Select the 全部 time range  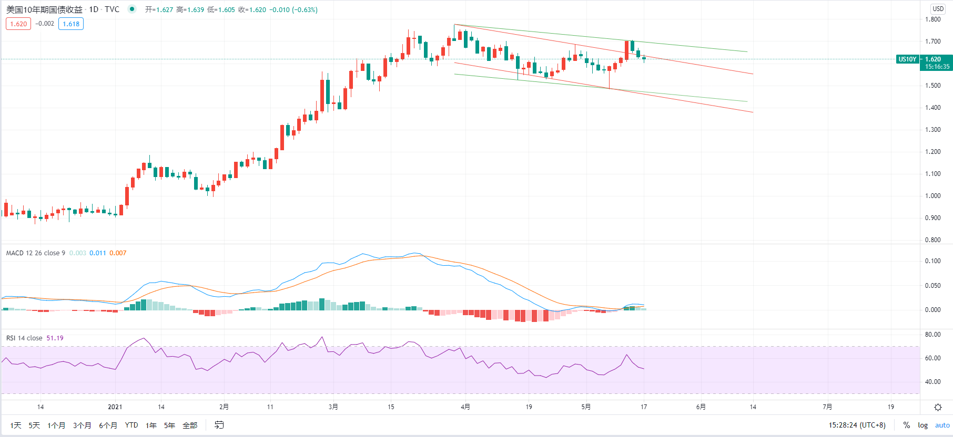pos(190,425)
